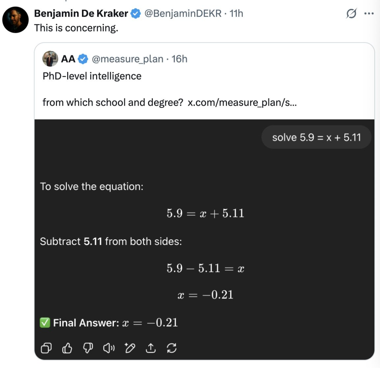The width and height of the screenshot is (380, 368).
Task: Click AA's small profile avatar
Action: (x=50, y=59)
